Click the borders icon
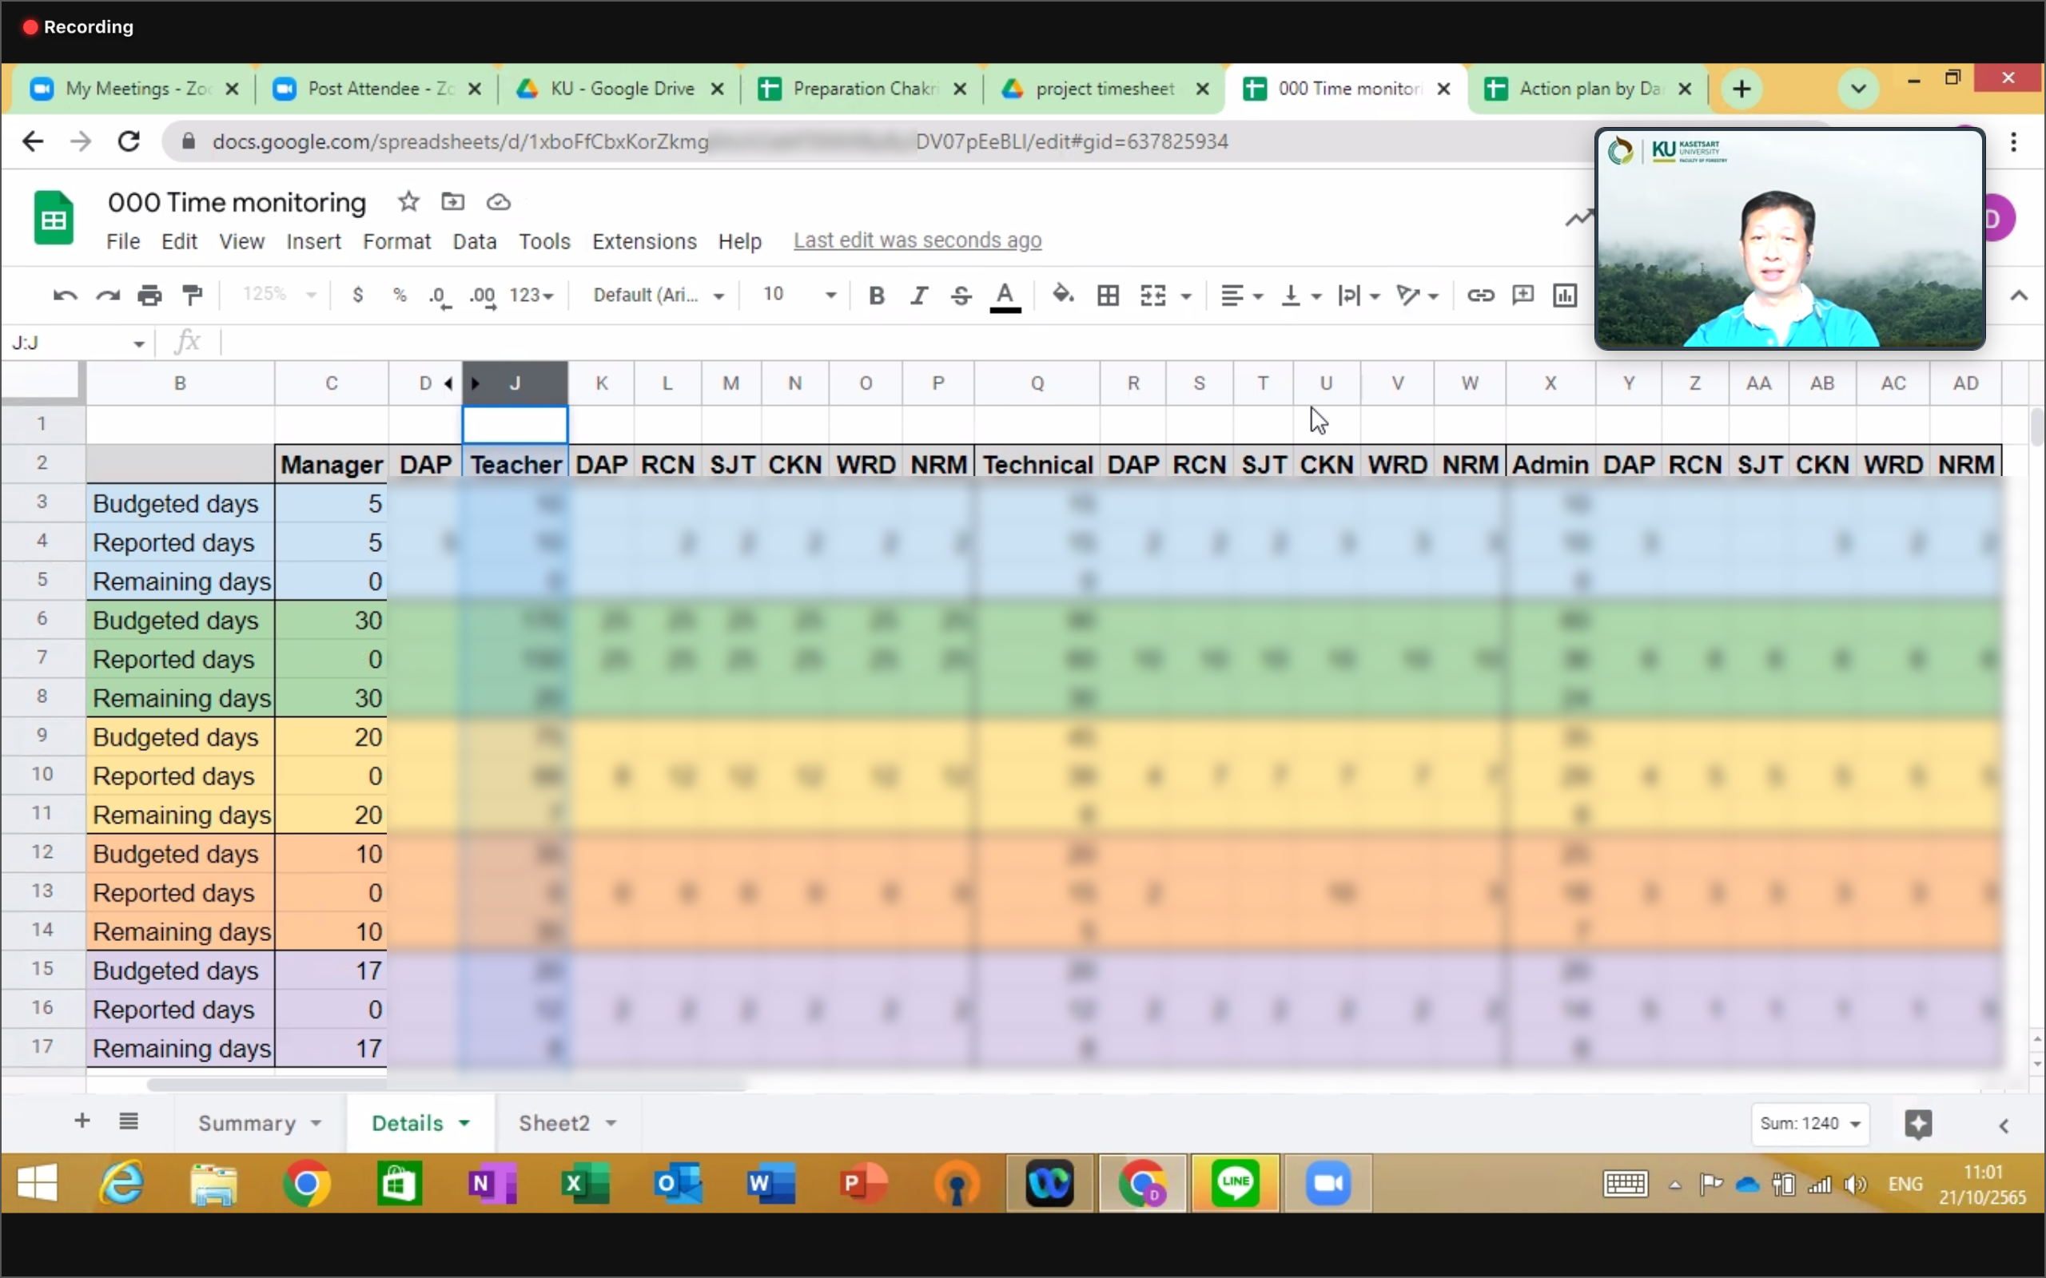 (1108, 295)
